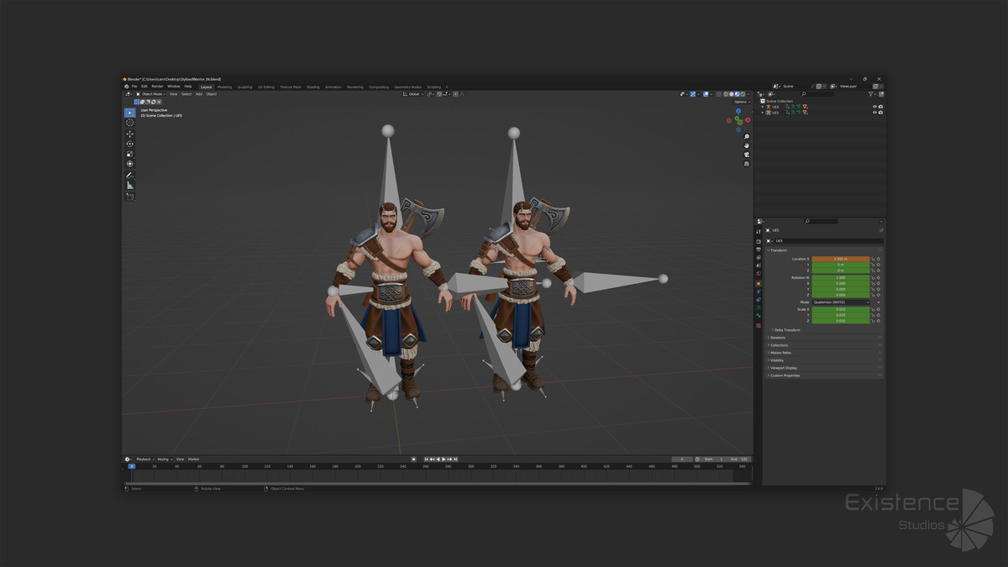Viewport: 1008px width, 567px height.
Task: Disable UE4 in renders camera icon
Action: tap(880, 107)
